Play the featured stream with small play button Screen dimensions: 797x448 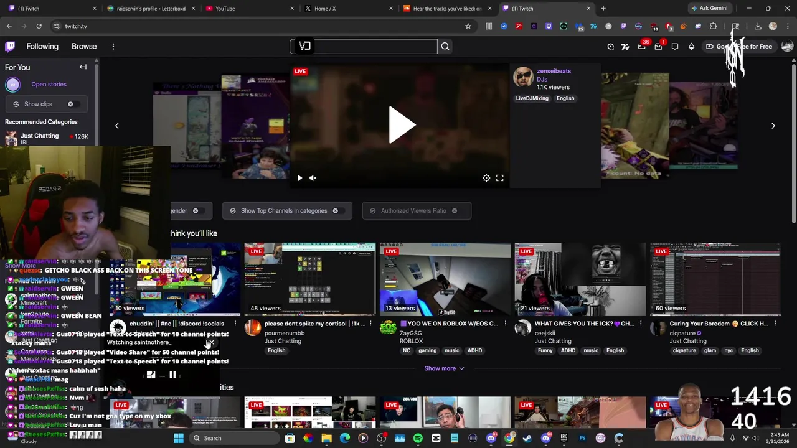click(x=299, y=178)
